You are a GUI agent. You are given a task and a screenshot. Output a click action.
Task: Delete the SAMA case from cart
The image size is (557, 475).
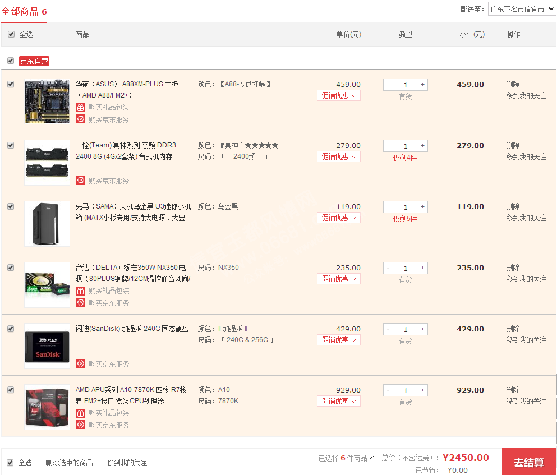coord(513,206)
